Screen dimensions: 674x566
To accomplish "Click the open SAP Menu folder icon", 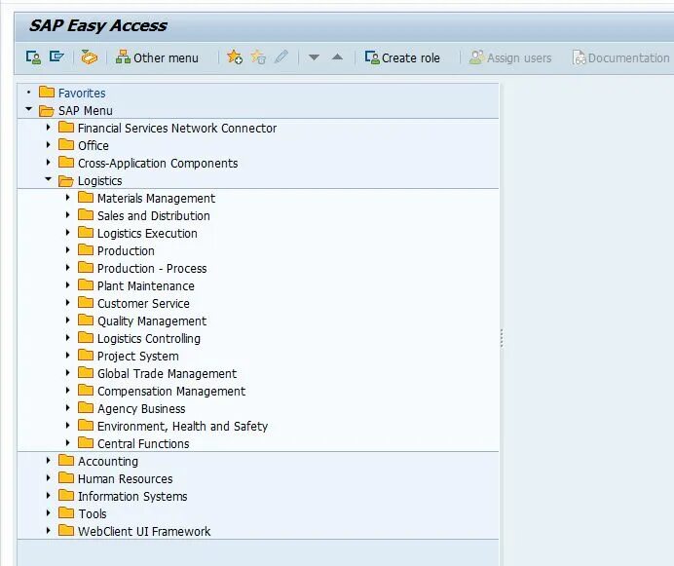I will [47, 110].
